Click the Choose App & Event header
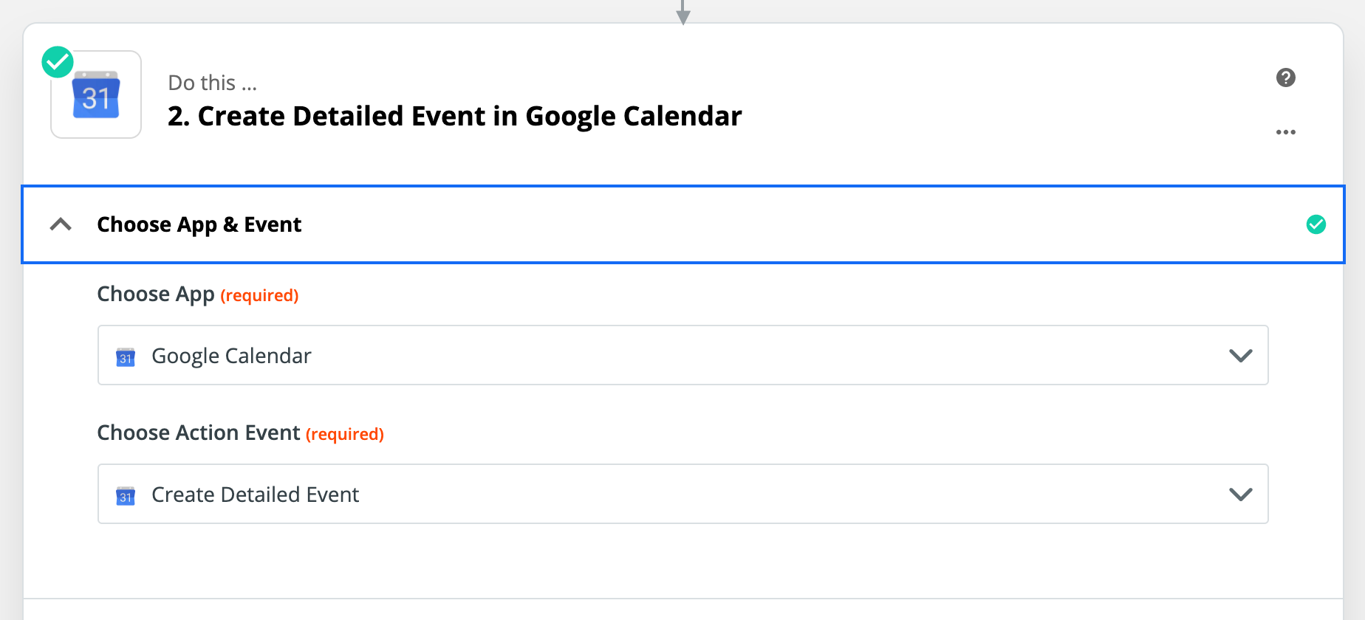 (x=199, y=224)
